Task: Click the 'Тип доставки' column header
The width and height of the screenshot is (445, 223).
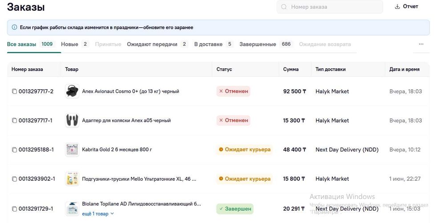Action: (331, 69)
